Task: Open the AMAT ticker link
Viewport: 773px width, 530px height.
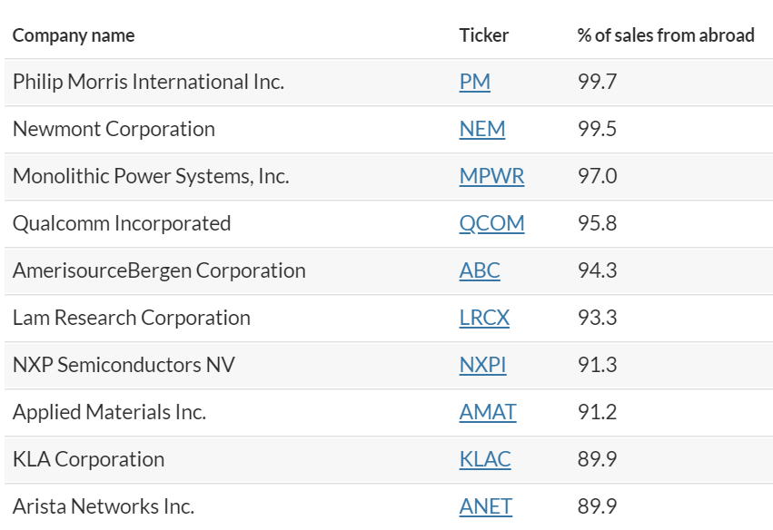Action: click(487, 412)
